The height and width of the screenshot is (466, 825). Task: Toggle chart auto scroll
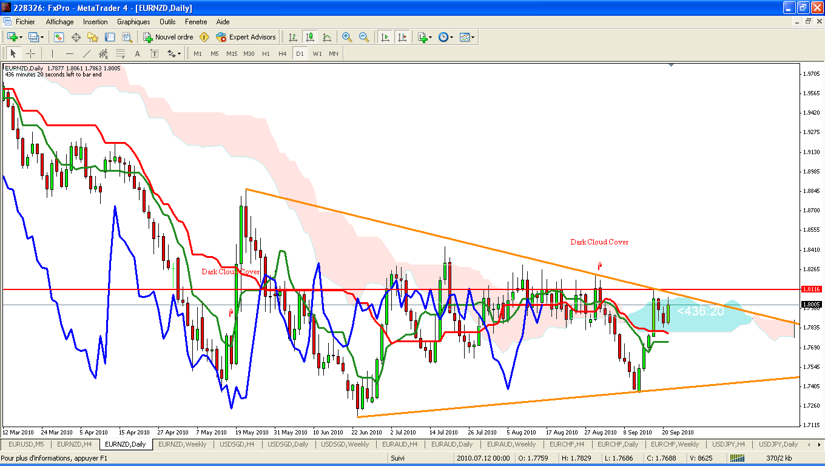point(385,37)
